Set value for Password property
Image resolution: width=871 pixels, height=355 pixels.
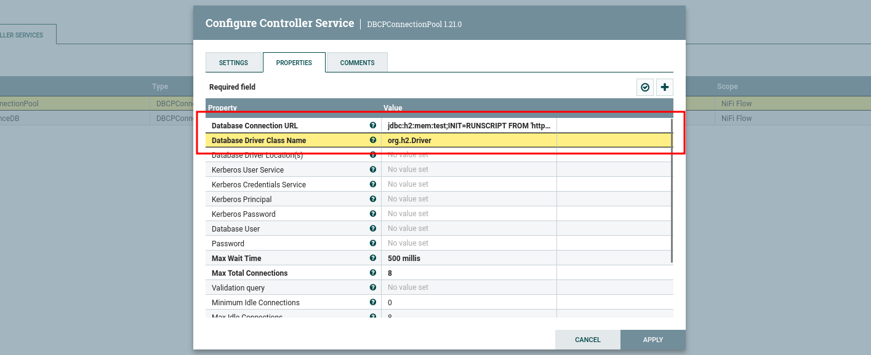coord(469,243)
